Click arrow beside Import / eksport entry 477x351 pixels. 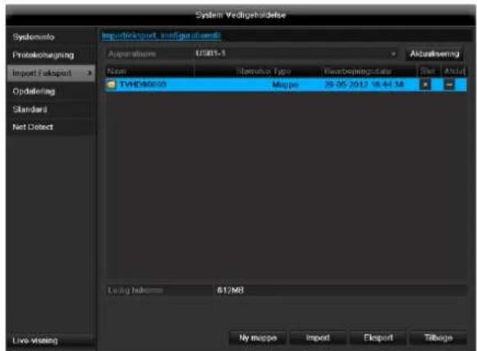[x=89, y=73]
